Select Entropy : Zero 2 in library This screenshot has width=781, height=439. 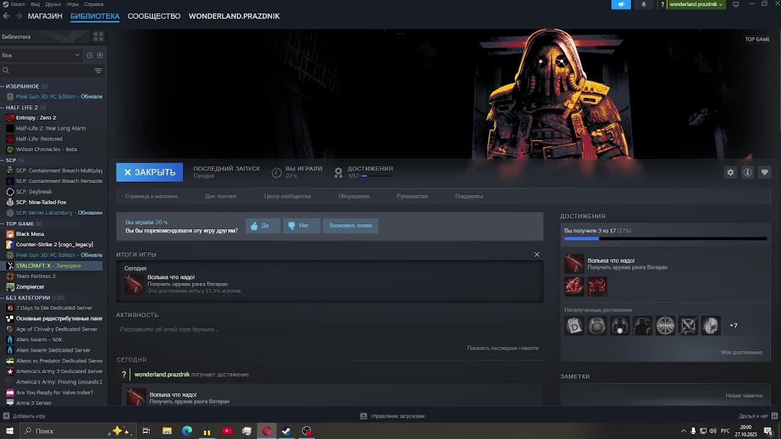(x=36, y=118)
